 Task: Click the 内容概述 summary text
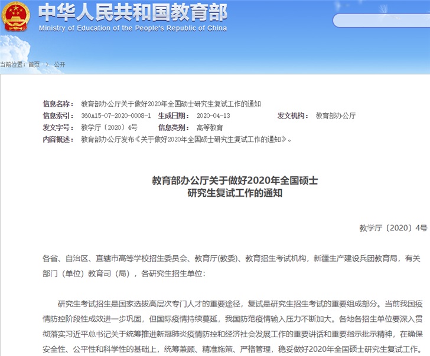185,139
